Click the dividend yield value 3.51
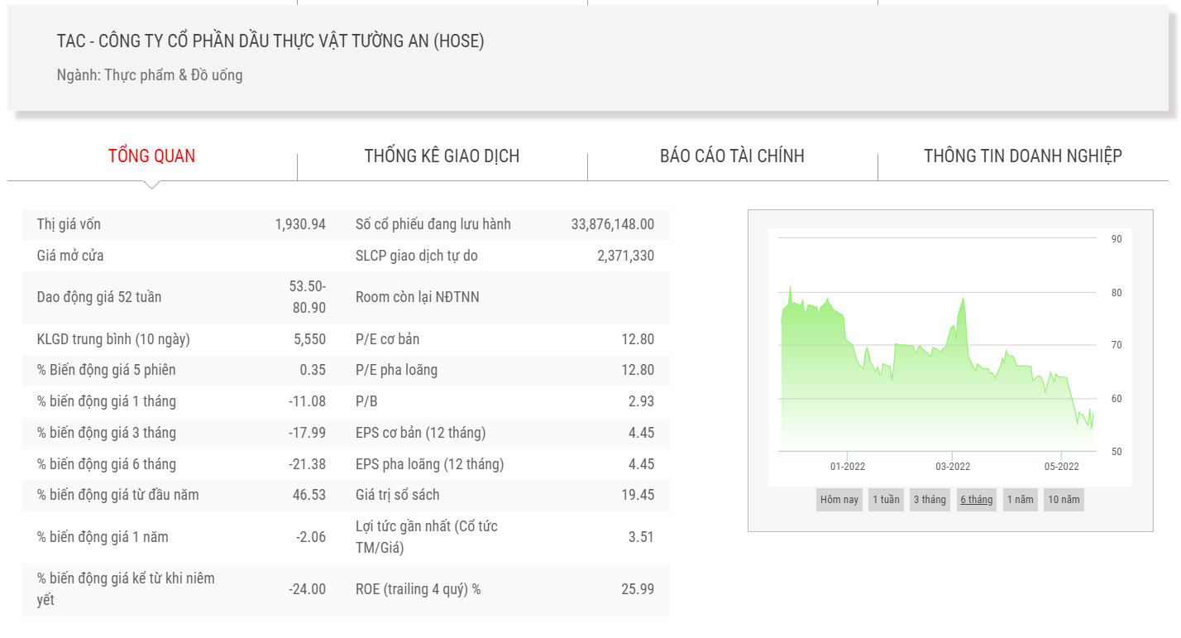 (x=641, y=537)
